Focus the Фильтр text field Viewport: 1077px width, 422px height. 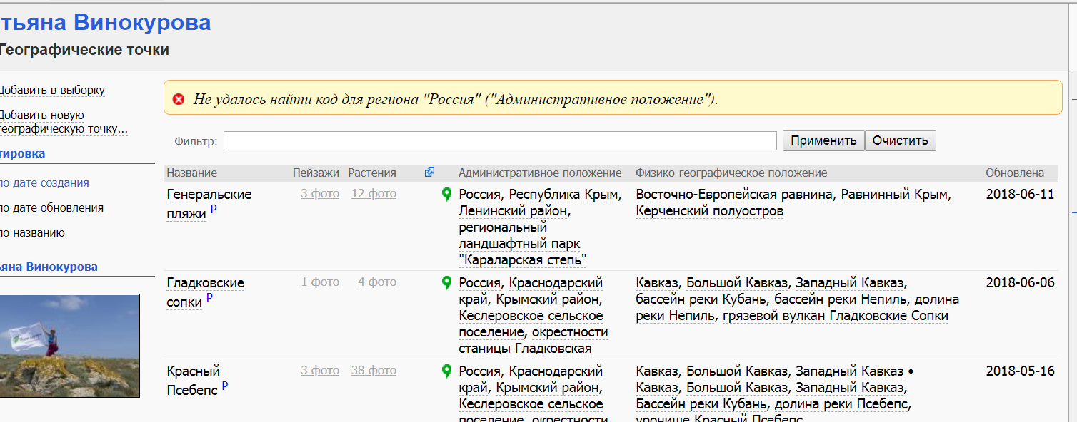(x=500, y=140)
